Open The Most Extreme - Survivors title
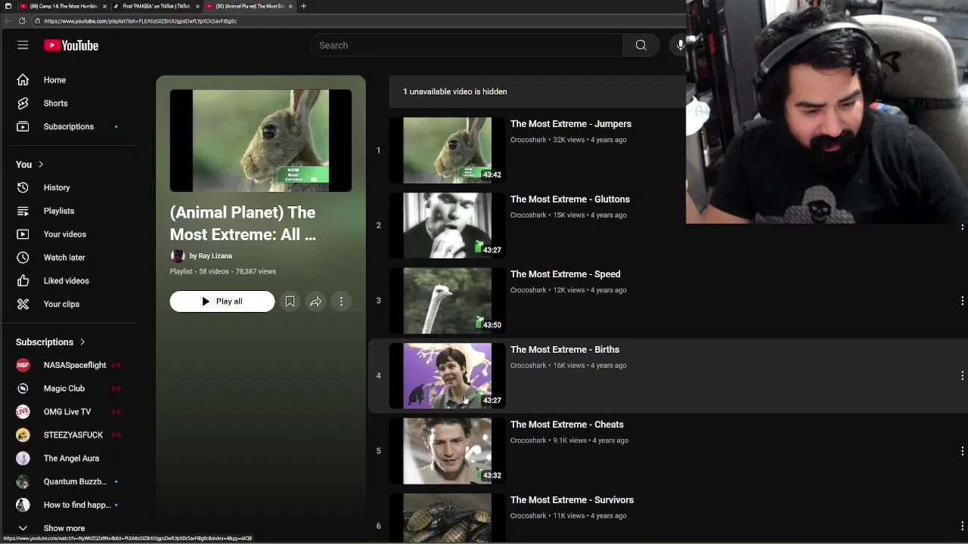 pos(572,500)
